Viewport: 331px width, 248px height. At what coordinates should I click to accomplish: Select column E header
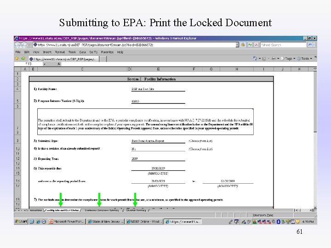158,69
